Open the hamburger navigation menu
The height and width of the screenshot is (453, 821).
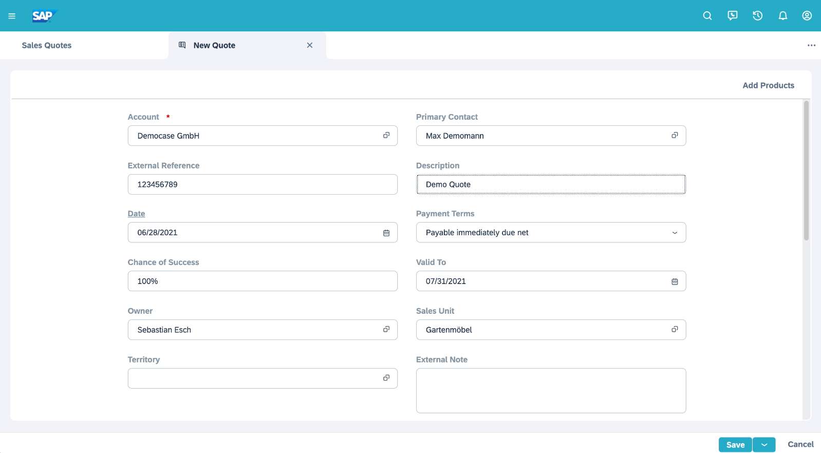pos(12,16)
